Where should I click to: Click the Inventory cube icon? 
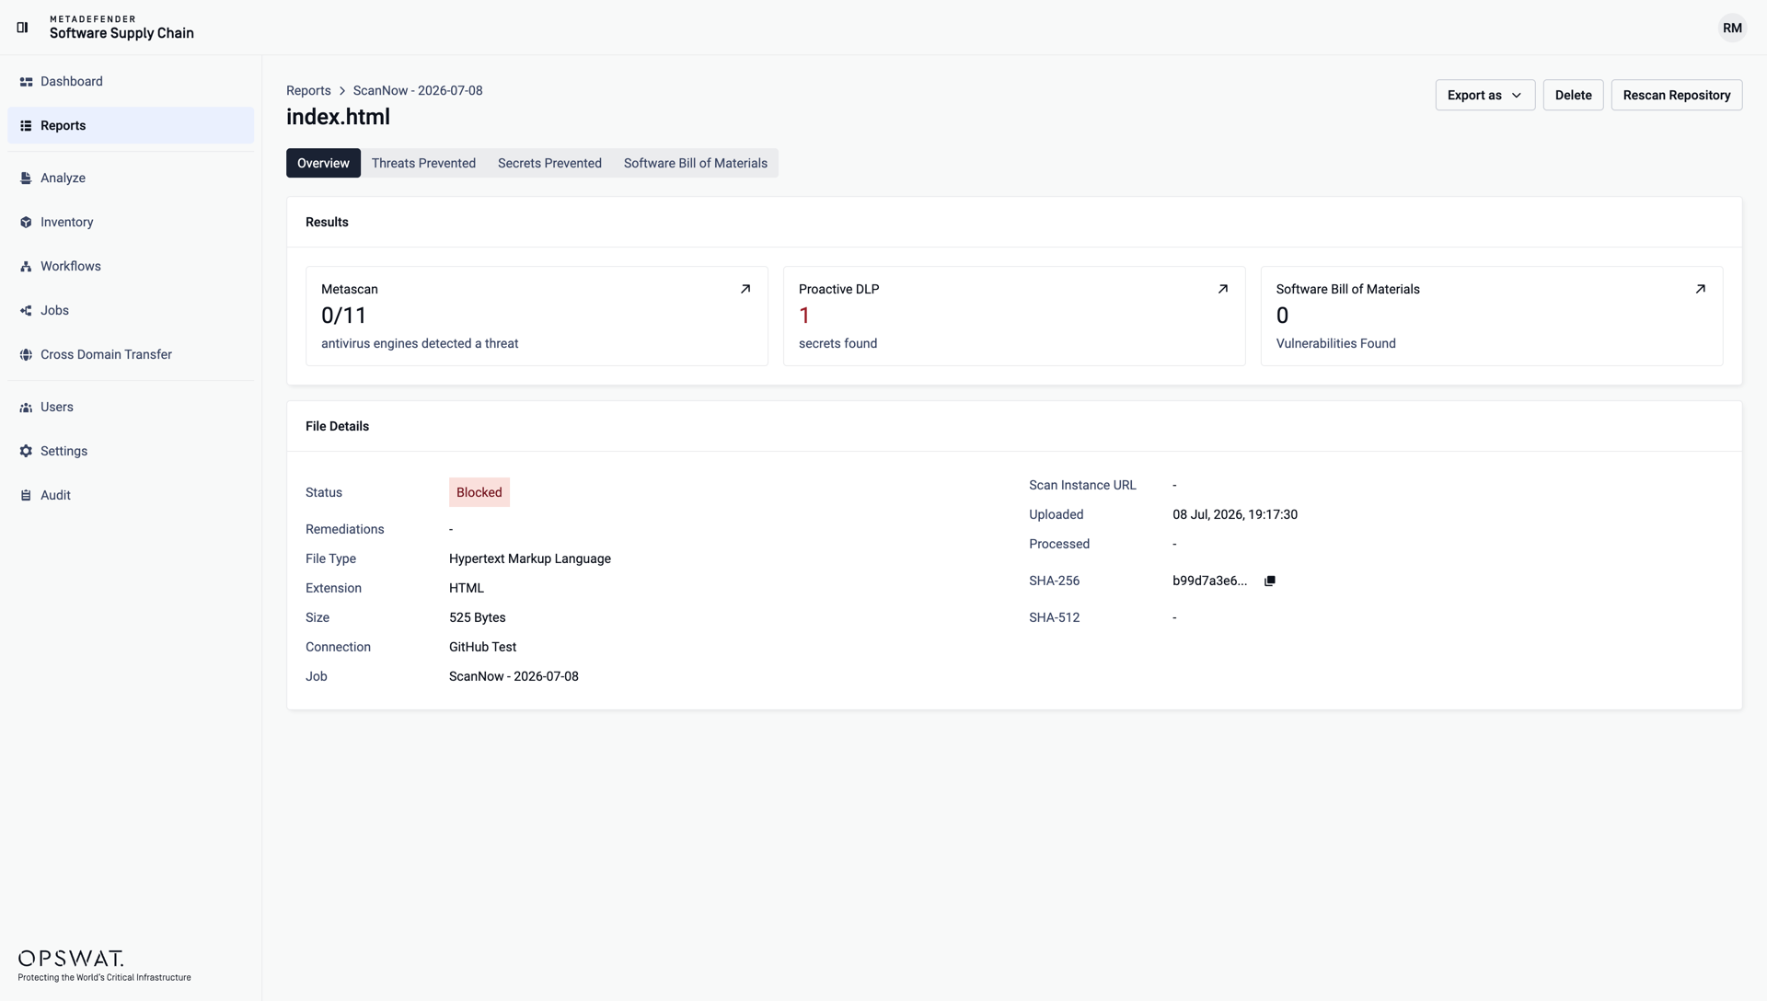(26, 223)
